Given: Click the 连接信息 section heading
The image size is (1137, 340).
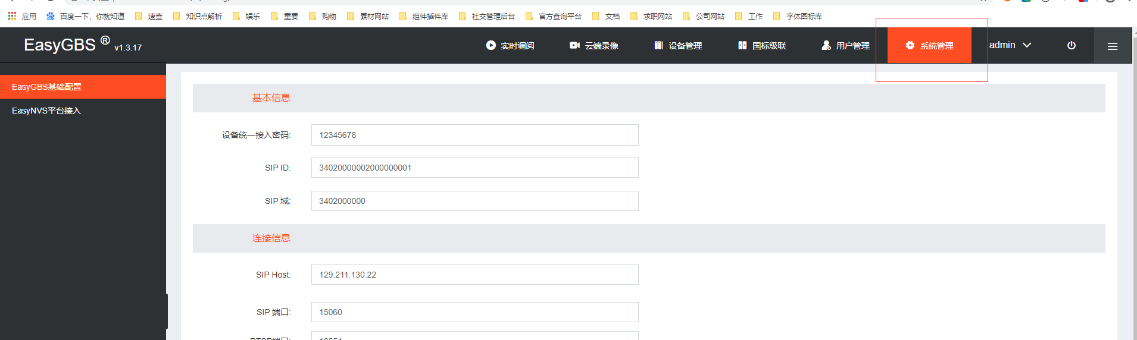Looking at the screenshot, I should coord(271,238).
